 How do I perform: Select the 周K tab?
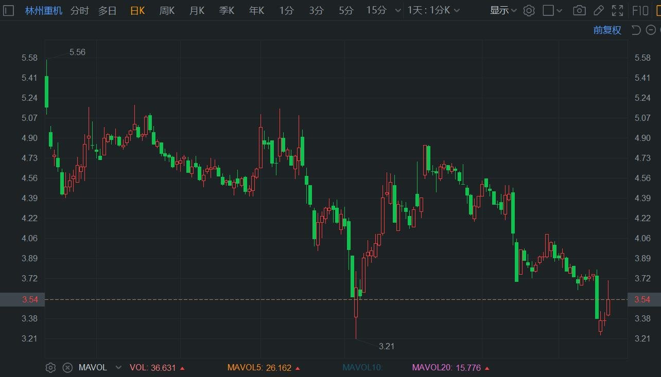pos(167,10)
